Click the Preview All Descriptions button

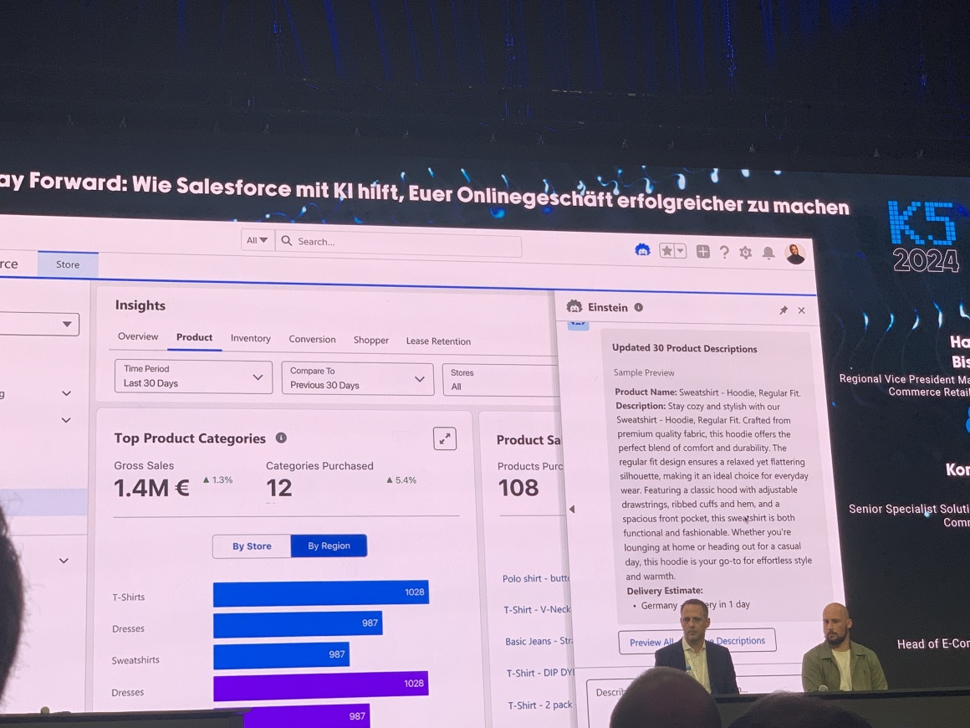coord(697,641)
